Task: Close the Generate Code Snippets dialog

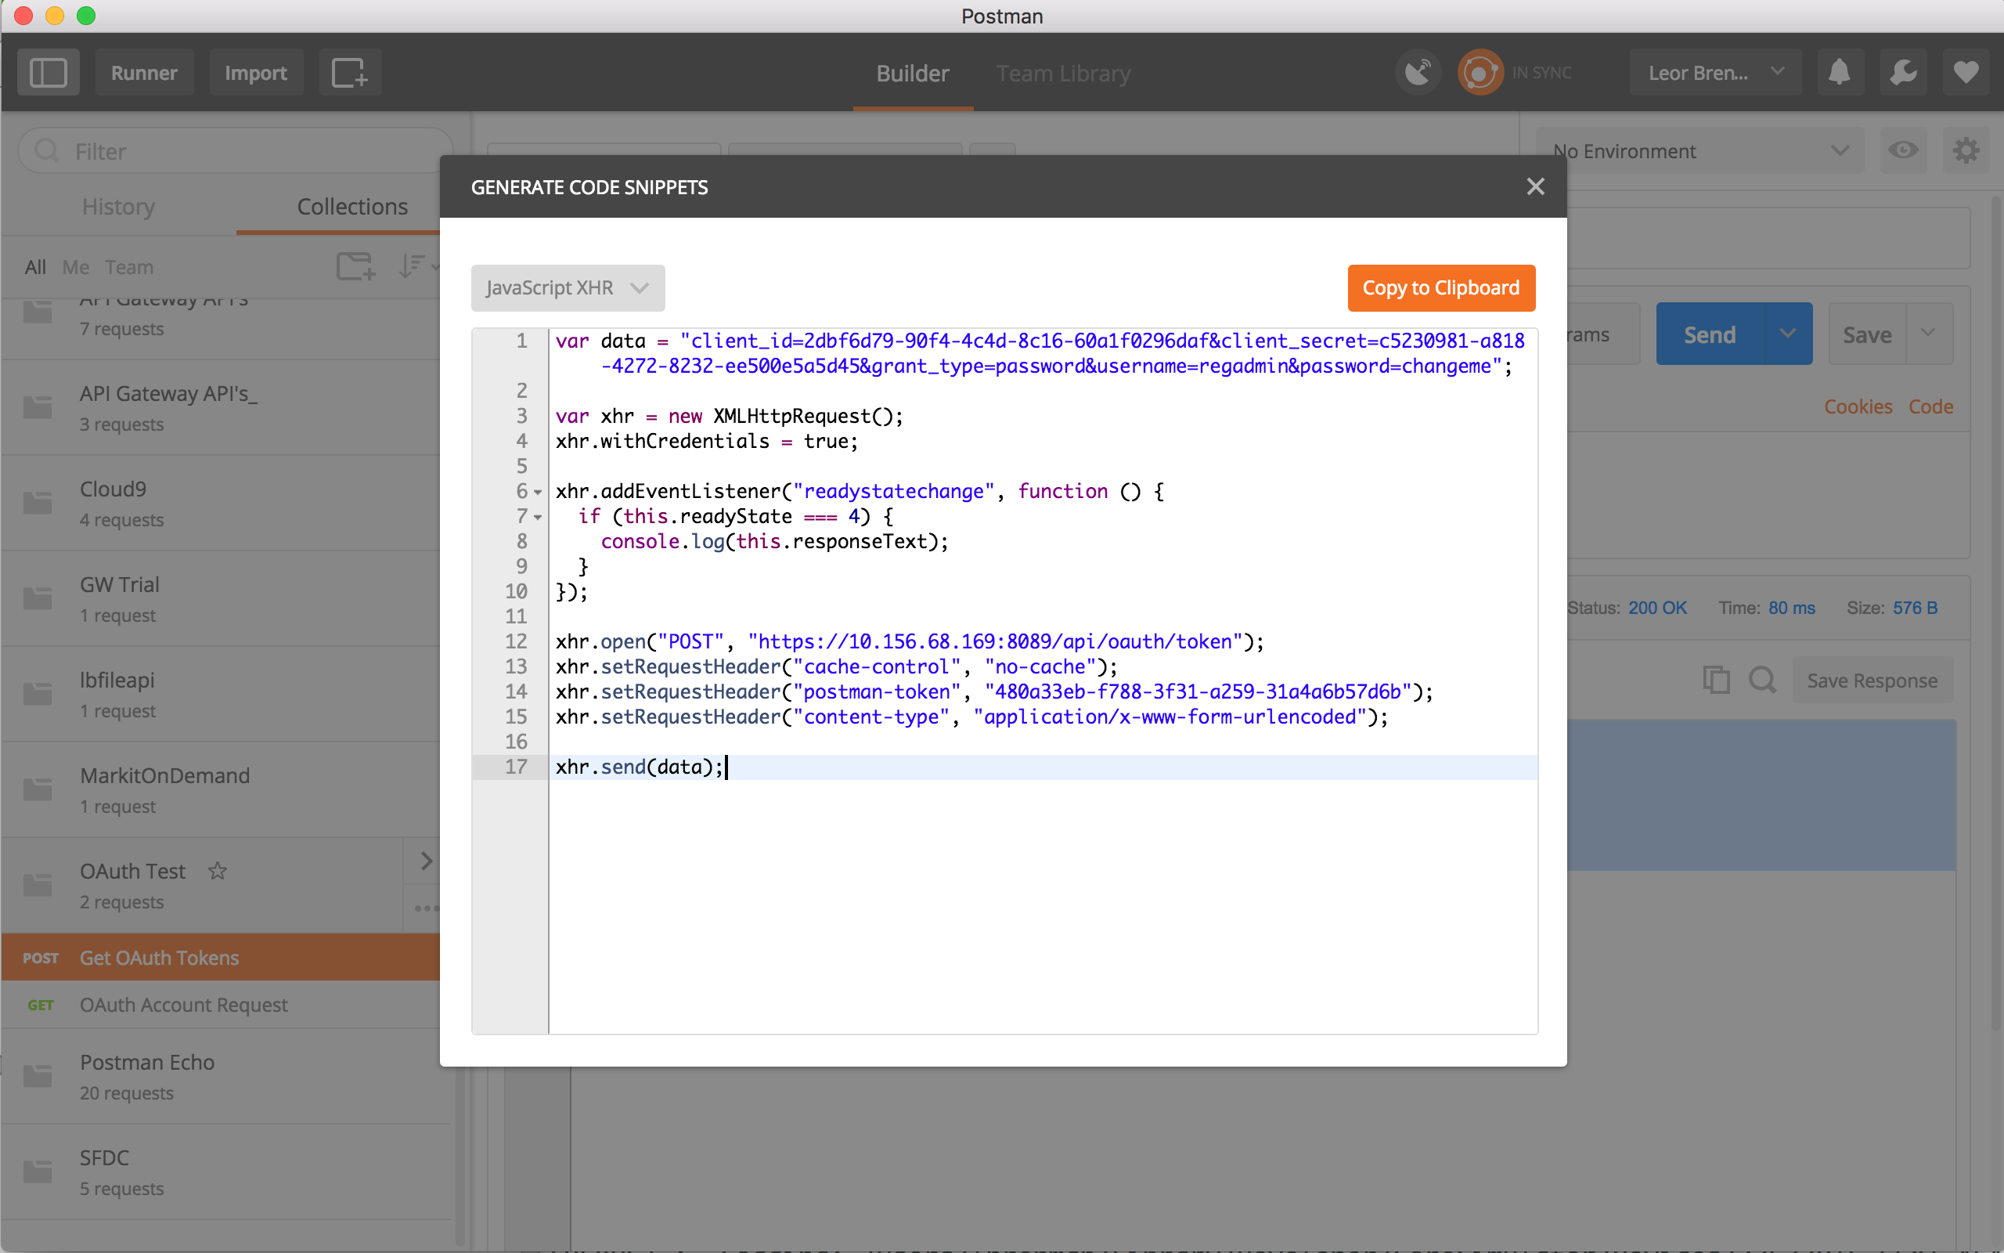Action: click(1535, 186)
